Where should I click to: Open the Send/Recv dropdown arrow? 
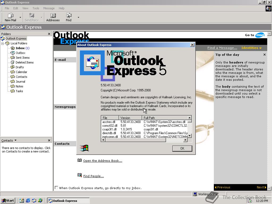pyautogui.click(x=41, y=17)
